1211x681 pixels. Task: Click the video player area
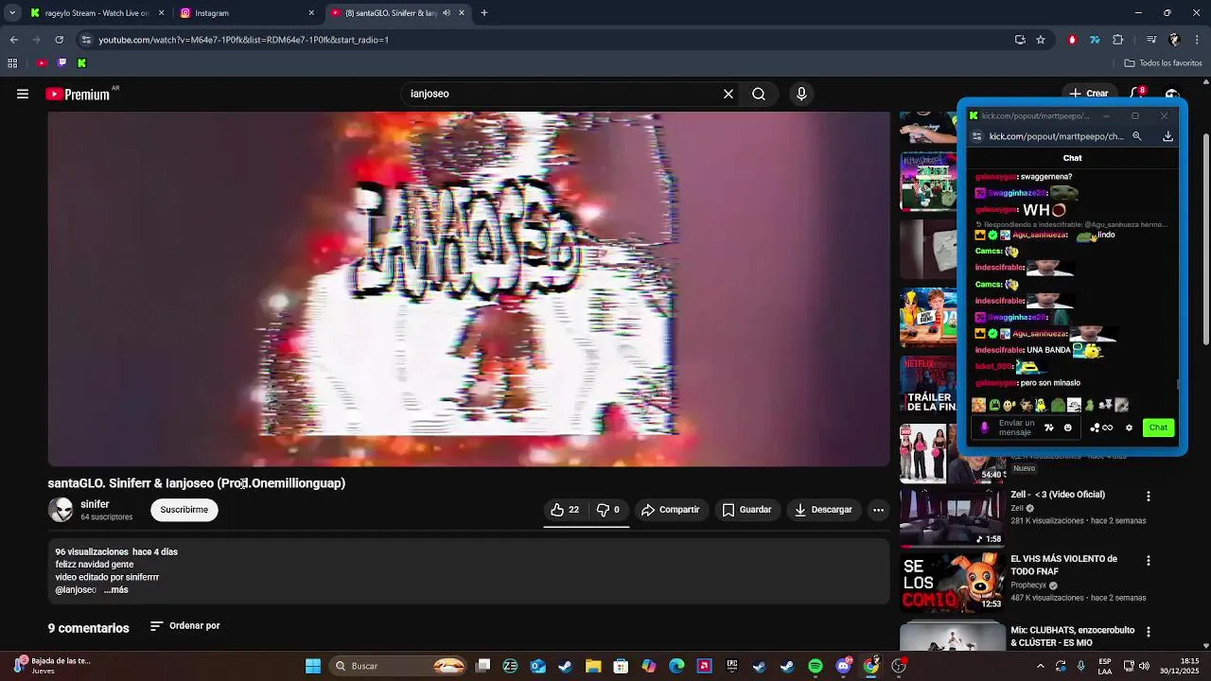(x=469, y=288)
